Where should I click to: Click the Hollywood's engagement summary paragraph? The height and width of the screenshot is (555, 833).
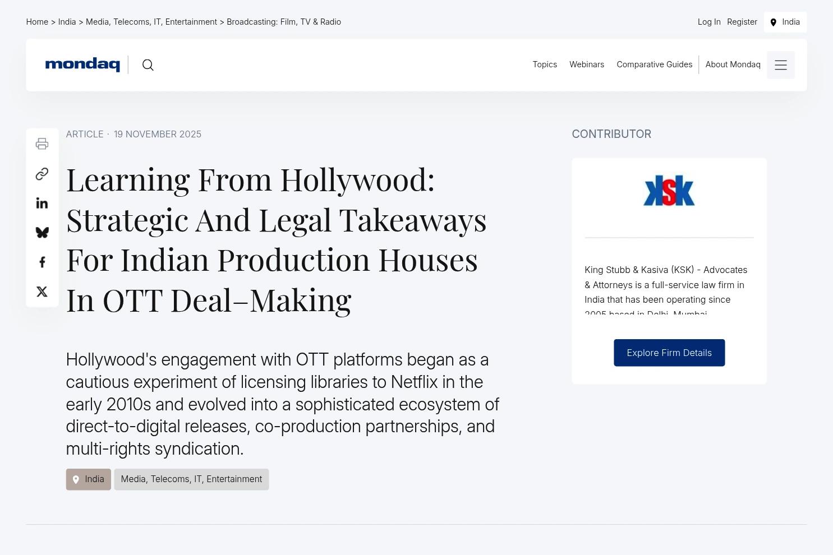[283, 404]
